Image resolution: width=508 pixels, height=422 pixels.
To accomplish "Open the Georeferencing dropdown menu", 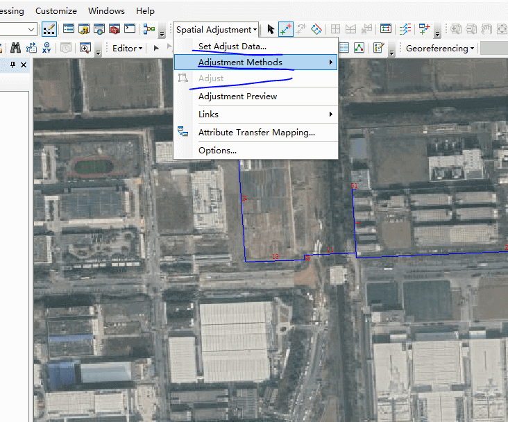I will pos(440,48).
